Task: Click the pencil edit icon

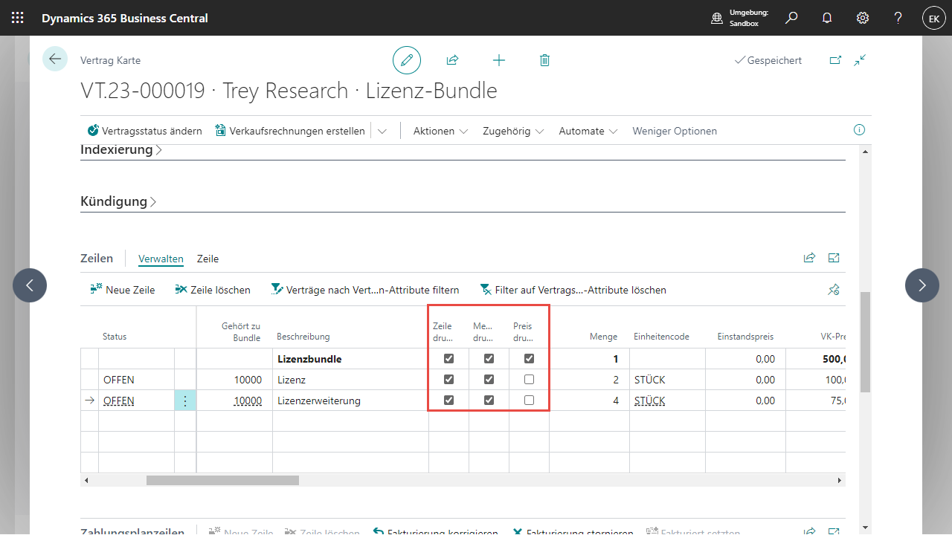Action: tap(407, 60)
